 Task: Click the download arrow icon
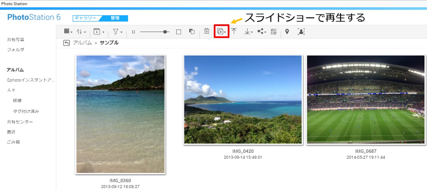pos(248,32)
